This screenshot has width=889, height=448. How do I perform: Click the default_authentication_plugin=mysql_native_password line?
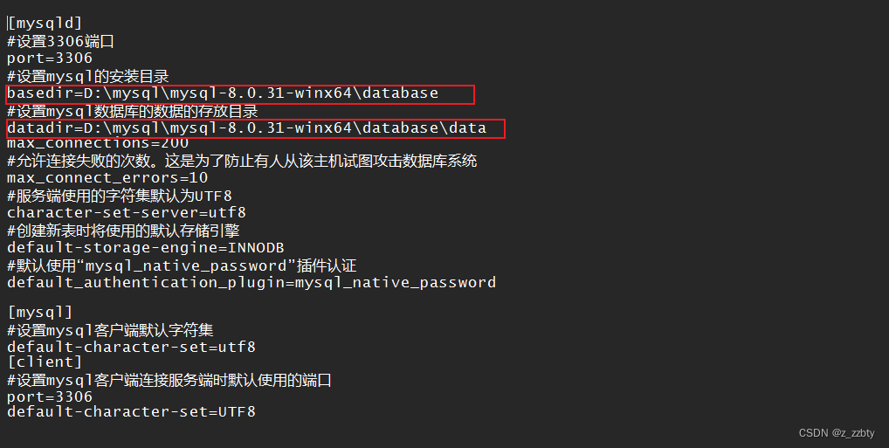click(252, 282)
